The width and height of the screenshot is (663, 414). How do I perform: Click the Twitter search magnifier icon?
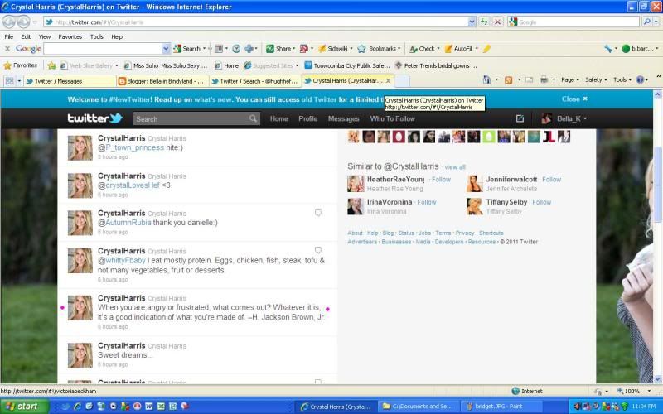coord(253,118)
